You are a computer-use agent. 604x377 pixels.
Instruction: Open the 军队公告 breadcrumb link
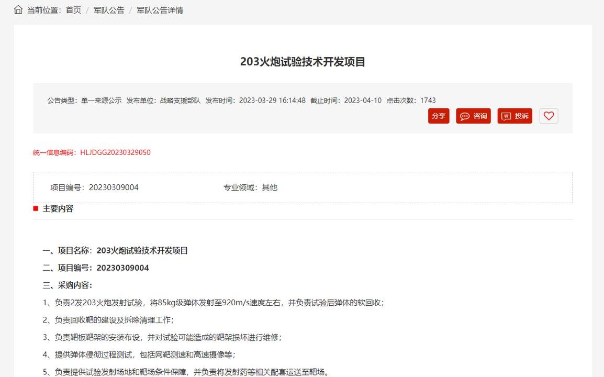point(109,10)
